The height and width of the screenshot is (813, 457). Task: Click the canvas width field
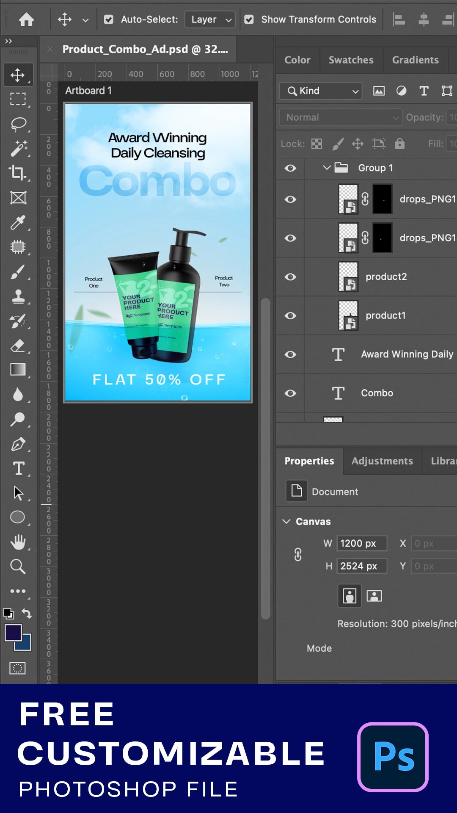(361, 543)
